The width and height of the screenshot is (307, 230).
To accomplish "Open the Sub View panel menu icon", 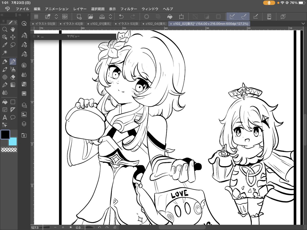I will coord(34,36).
